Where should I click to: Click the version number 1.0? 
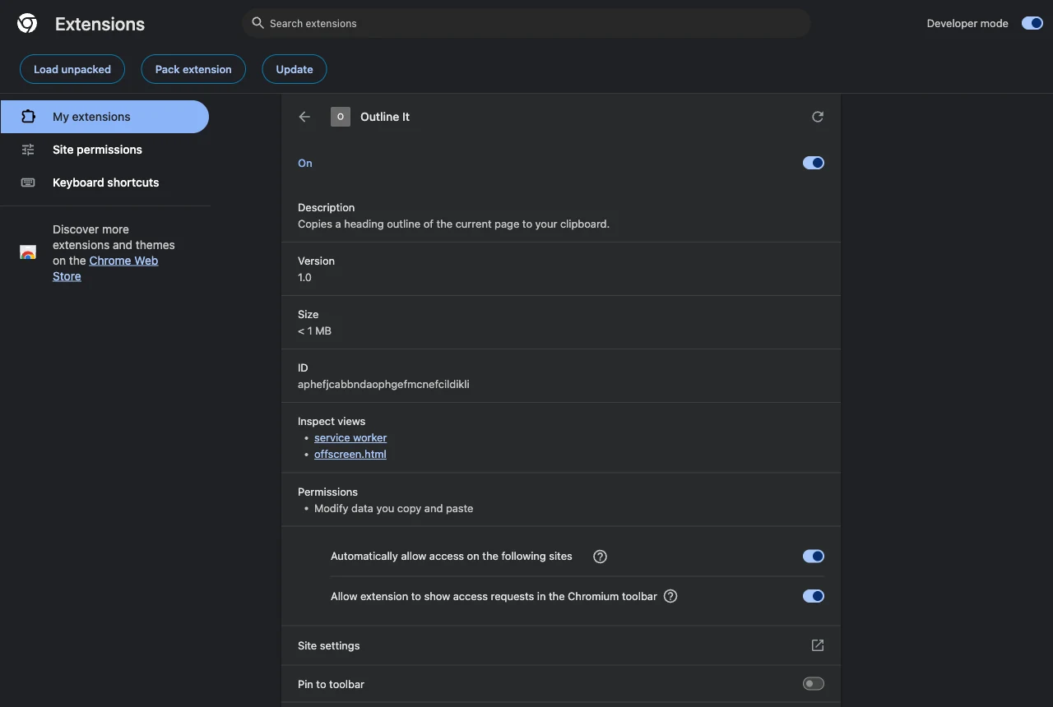pos(304,277)
